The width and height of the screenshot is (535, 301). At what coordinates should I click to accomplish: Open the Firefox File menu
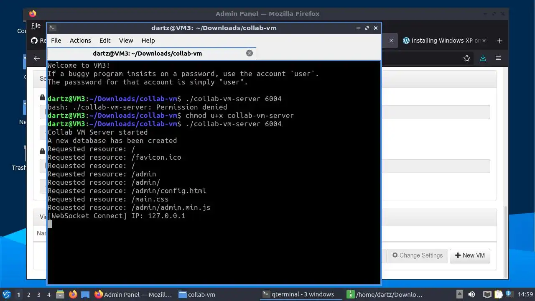click(36, 26)
